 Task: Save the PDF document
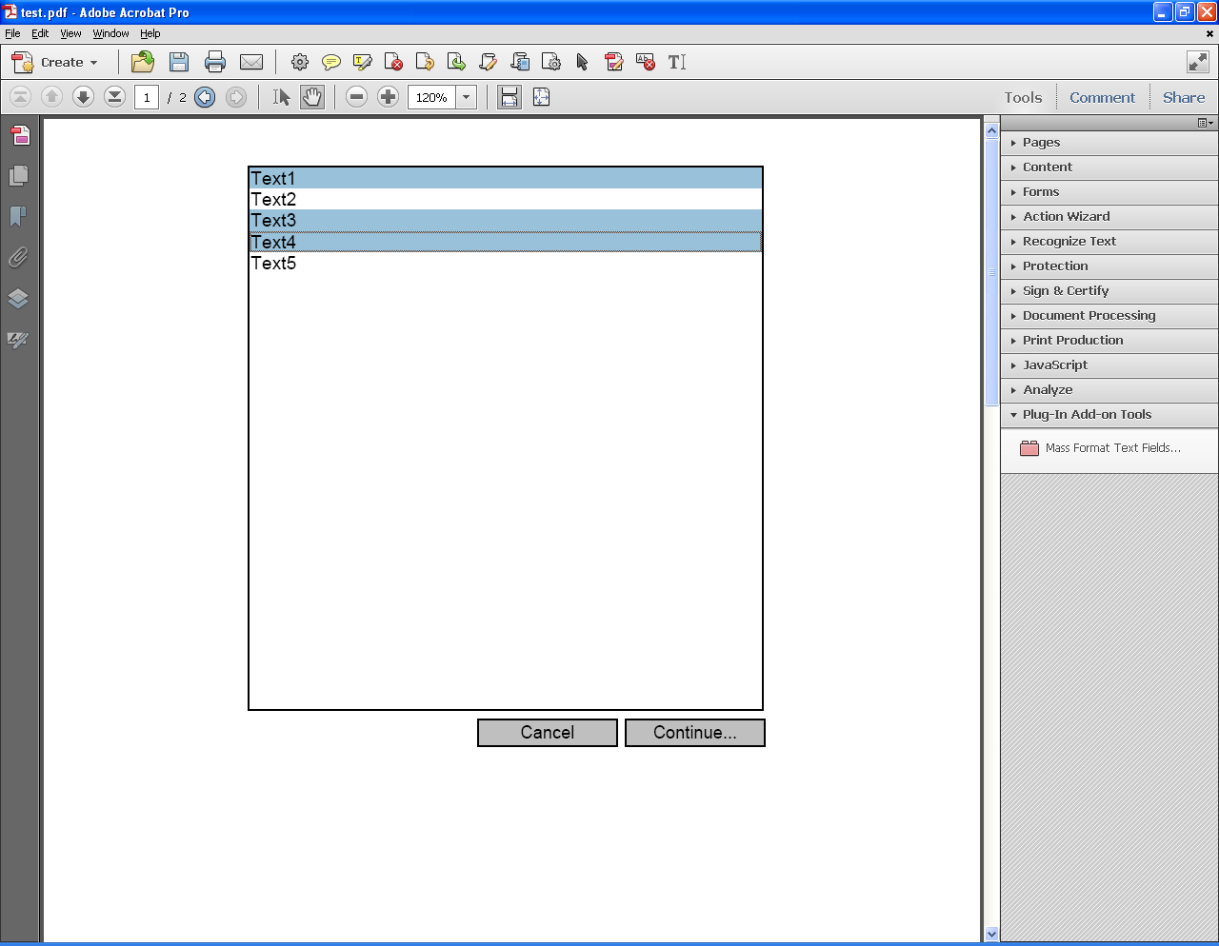178,62
